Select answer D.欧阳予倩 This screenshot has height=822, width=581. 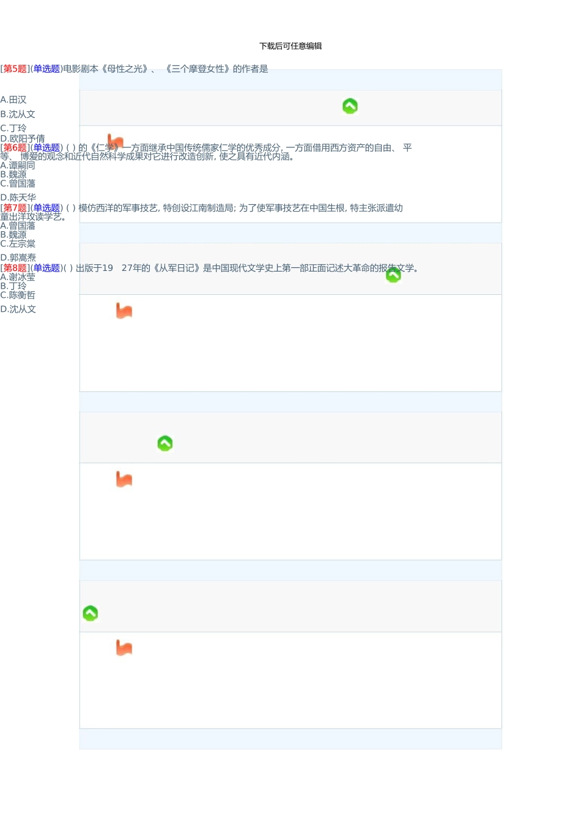pos(23,139)
